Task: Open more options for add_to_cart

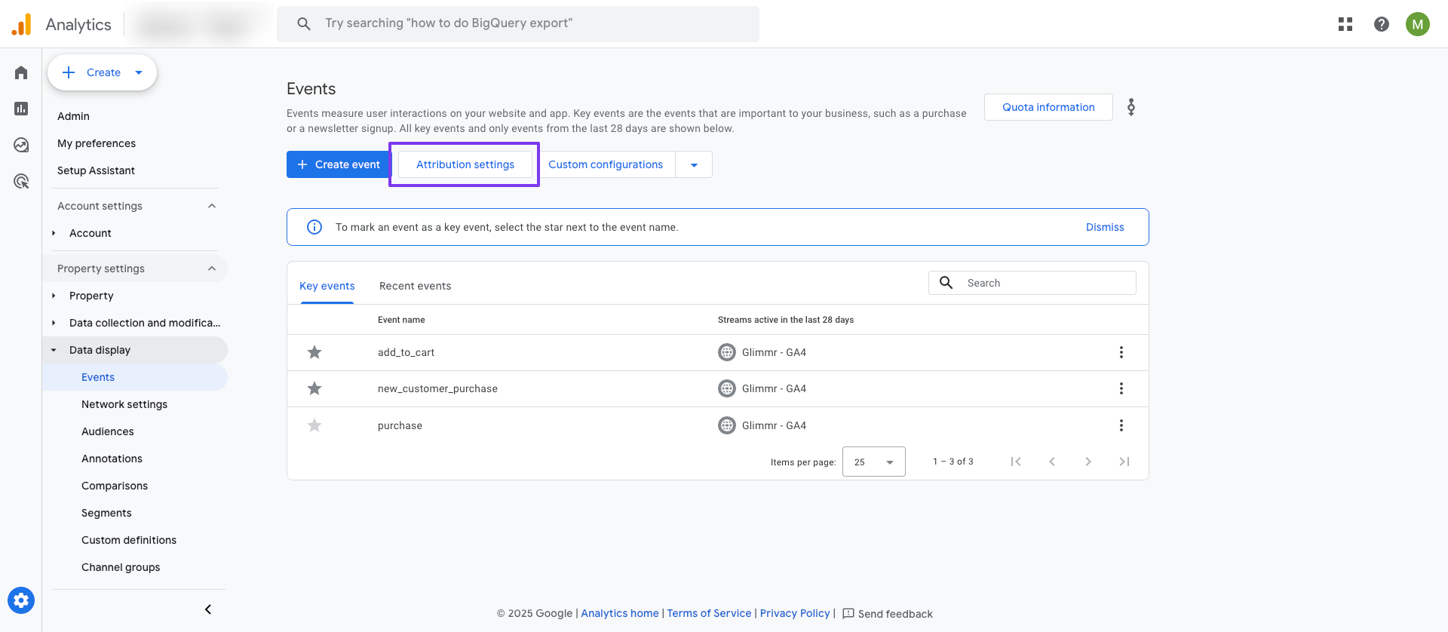Action: click(1121, 352)
